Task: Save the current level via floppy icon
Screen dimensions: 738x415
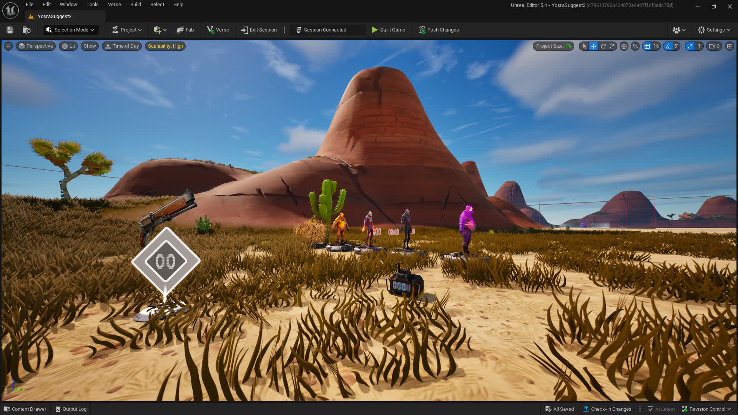Action: point(10,30)
